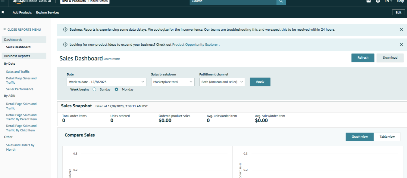Screen dimensions: 407x178
Task: Click the Total order items value
Action: [x=64, y=121]
